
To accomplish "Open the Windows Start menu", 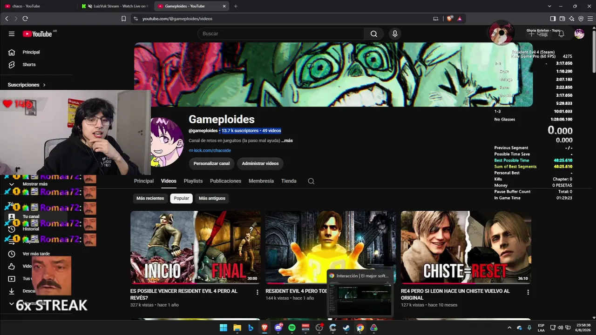I will point(223,328).
